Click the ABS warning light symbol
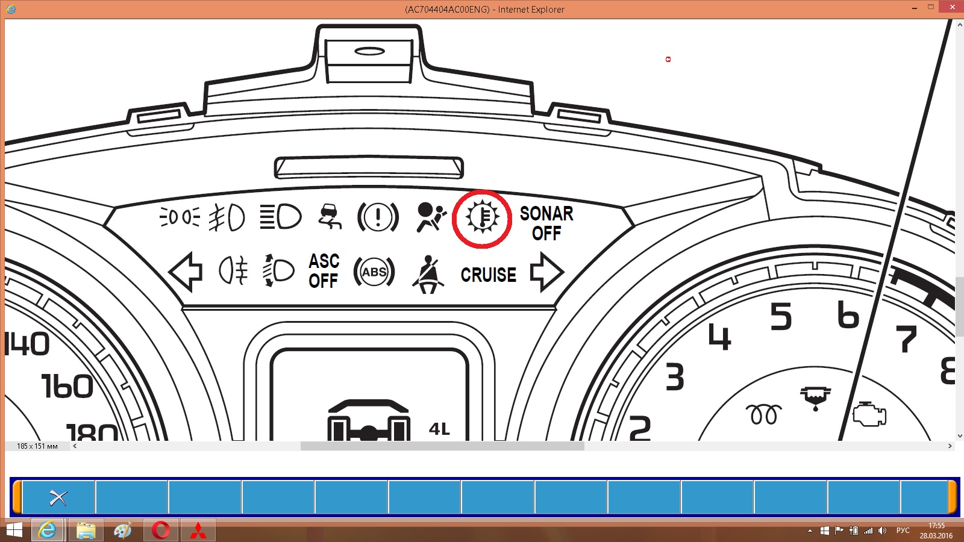The width and height of the screenshot is (964, 542). pyautogui.click(x=374, y=272)
